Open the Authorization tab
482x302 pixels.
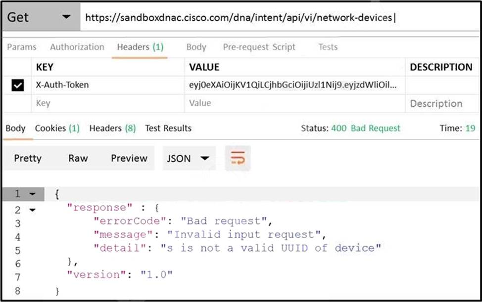click(77, 47)
